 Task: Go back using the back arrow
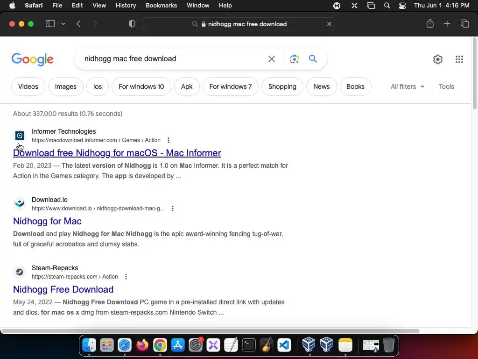point(78,24)
